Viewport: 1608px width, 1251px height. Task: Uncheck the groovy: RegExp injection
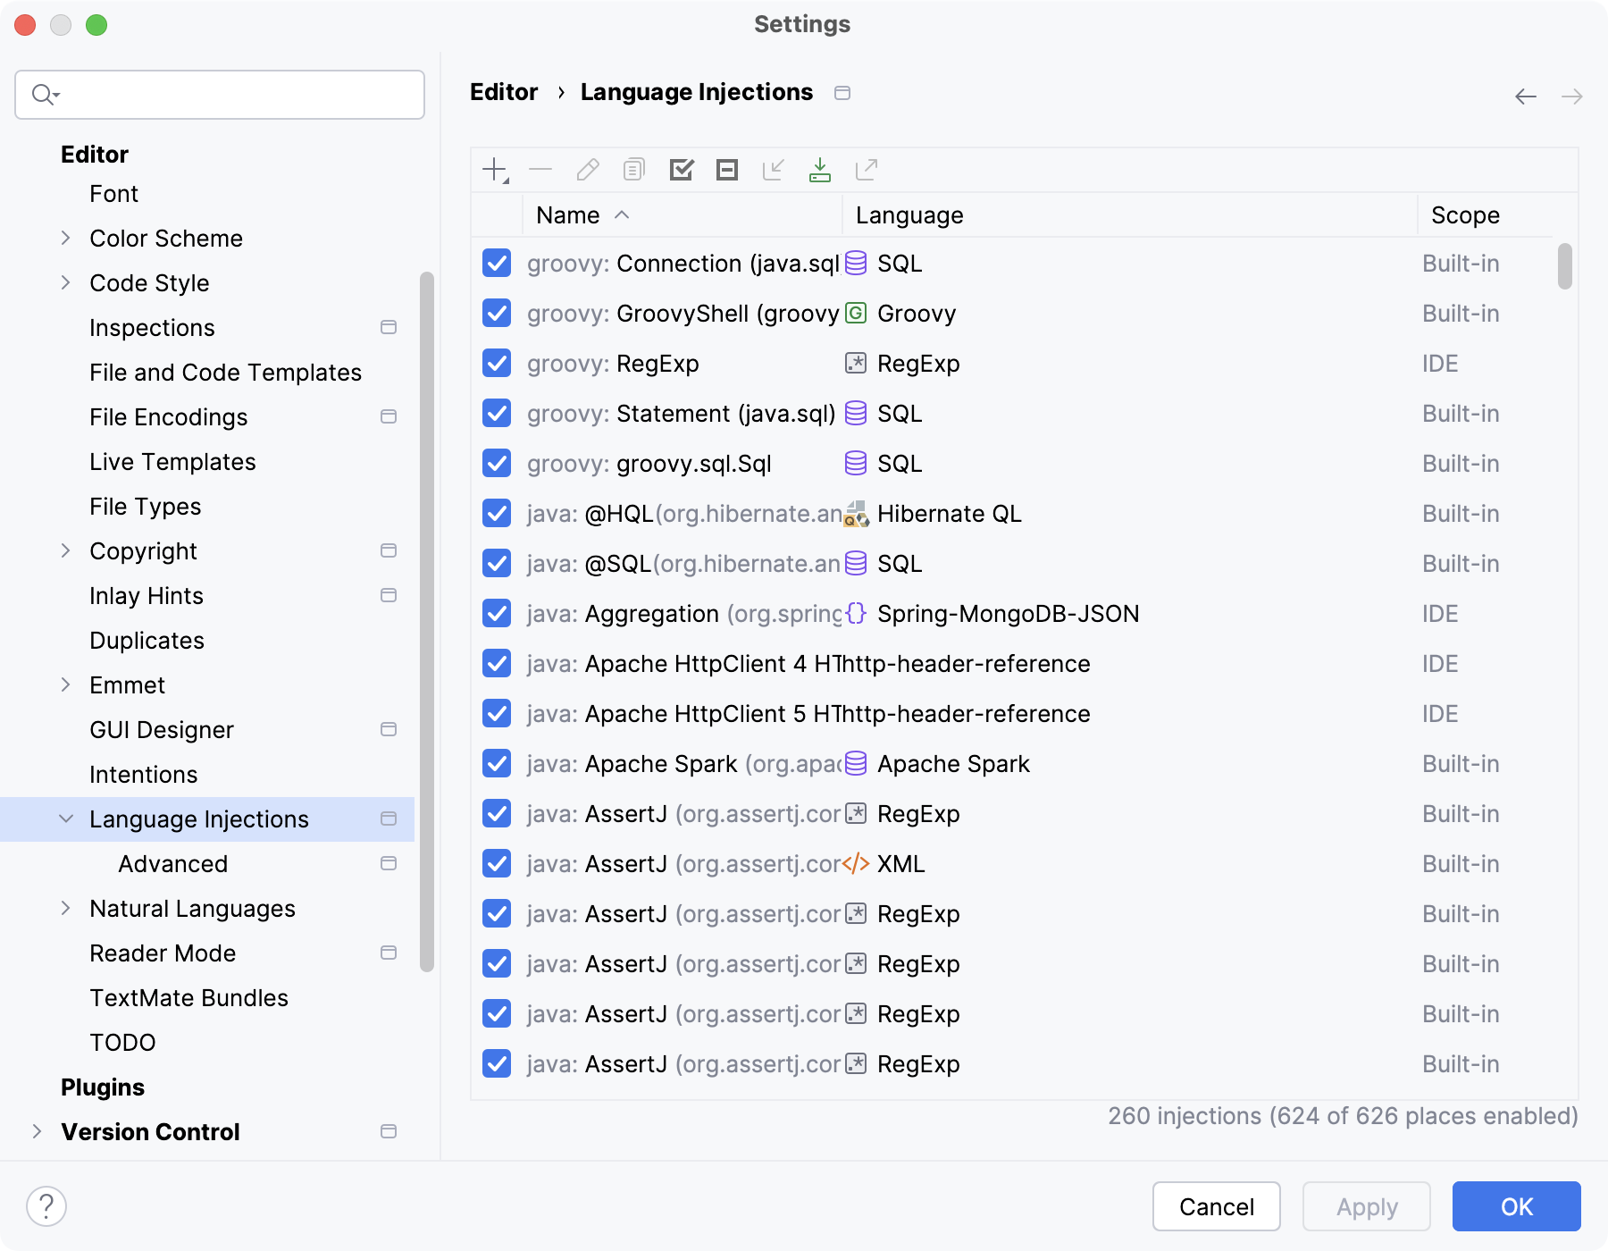pyautogui.click(x=497, y=364)
